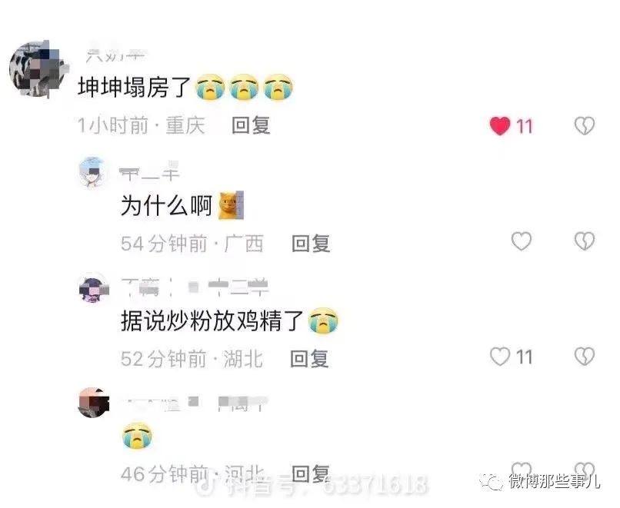Open the 湖北 replier's avatar
The height and width of the screenshot is (508, 620).
point(94,288)
